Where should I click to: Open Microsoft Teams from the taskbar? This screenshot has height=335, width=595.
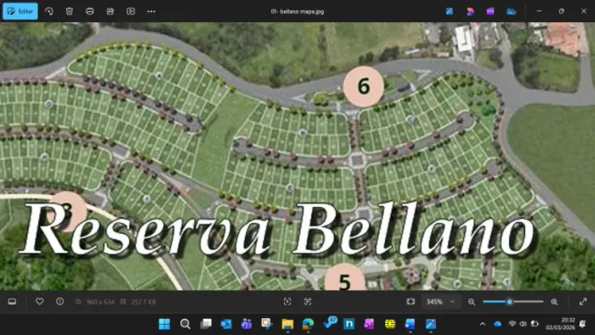tap(246, 324)
